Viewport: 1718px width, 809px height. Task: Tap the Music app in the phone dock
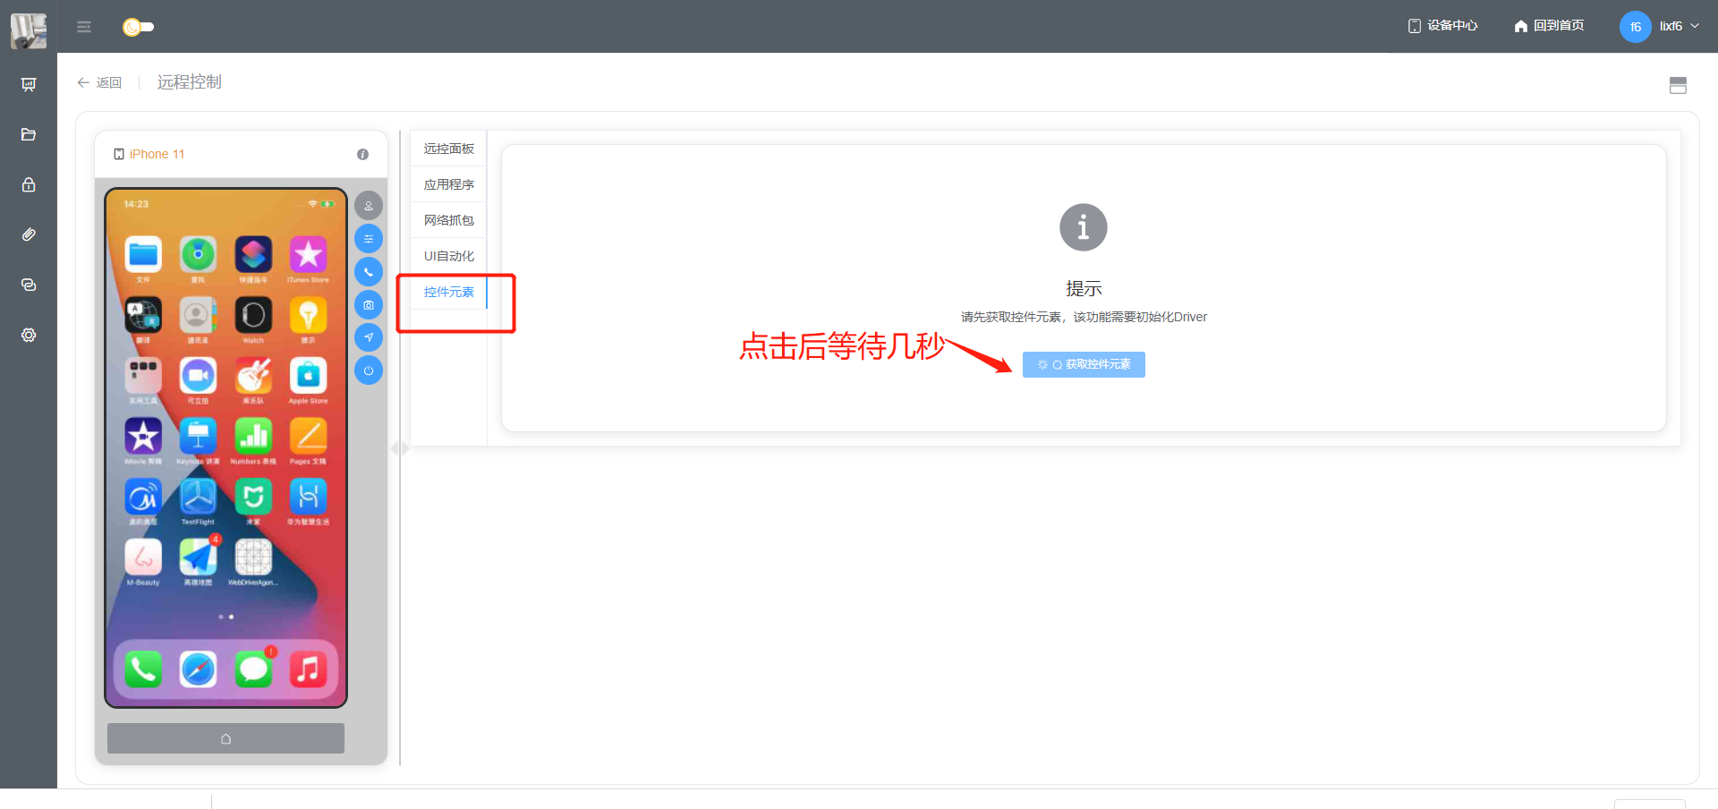click(x=308, y=668)
